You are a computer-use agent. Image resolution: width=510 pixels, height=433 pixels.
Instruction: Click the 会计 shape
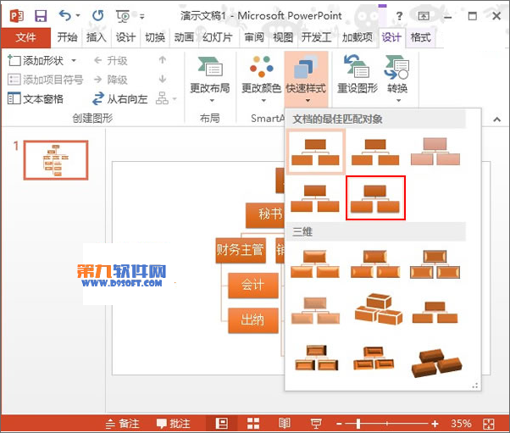(x=253, y=286)
